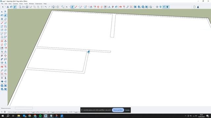Click the Measurements input box

24,108
